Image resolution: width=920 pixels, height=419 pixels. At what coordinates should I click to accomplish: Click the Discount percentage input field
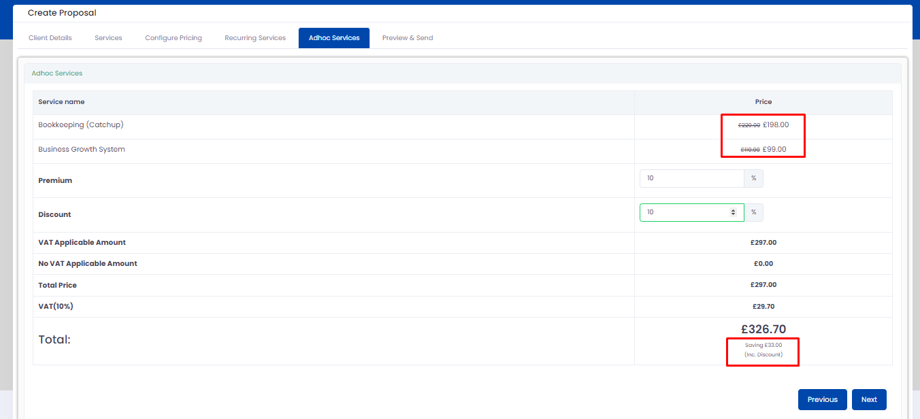(692, 212)
